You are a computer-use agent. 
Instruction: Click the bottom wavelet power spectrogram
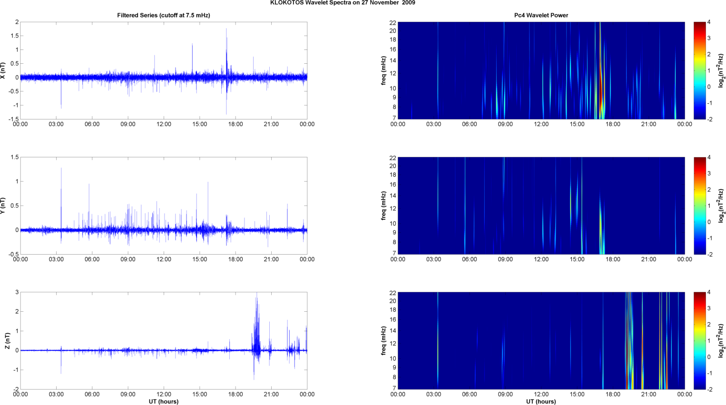point(541,341)
